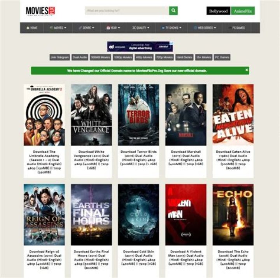Expand the TV Shows menu
The height and width of the screenshot is (278, 280).
tap(171, 28)
